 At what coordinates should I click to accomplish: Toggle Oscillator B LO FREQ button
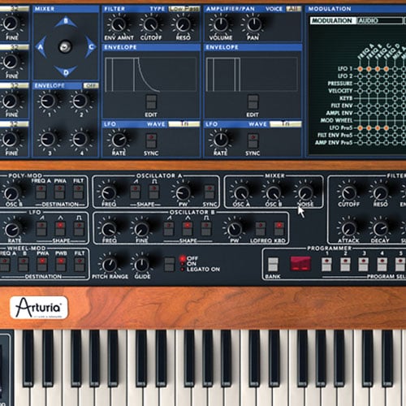tap(261, 229)
